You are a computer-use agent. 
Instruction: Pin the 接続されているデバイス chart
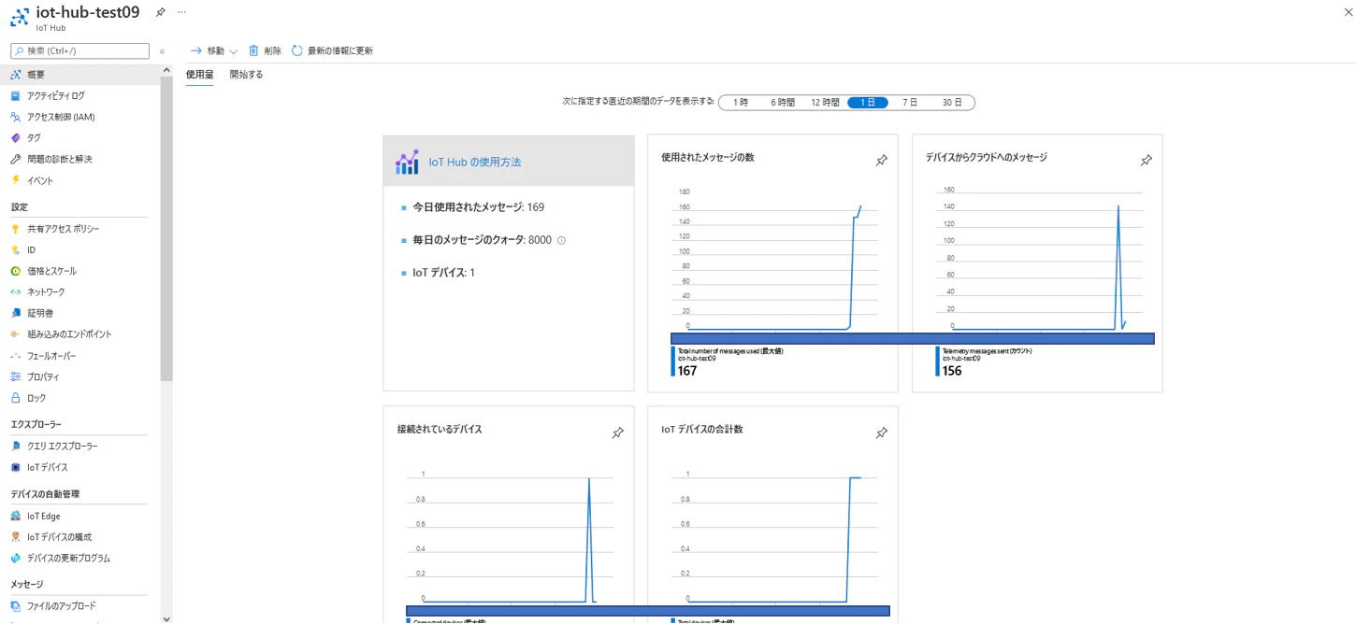coord(617,433)
